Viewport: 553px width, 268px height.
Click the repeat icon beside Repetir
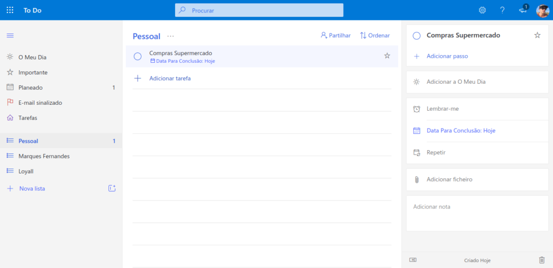416,153
